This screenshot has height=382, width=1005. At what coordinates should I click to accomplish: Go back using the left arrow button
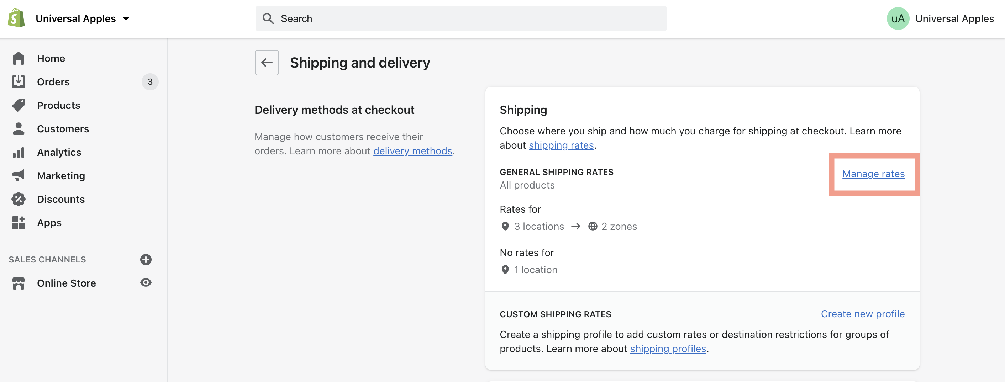267,62
